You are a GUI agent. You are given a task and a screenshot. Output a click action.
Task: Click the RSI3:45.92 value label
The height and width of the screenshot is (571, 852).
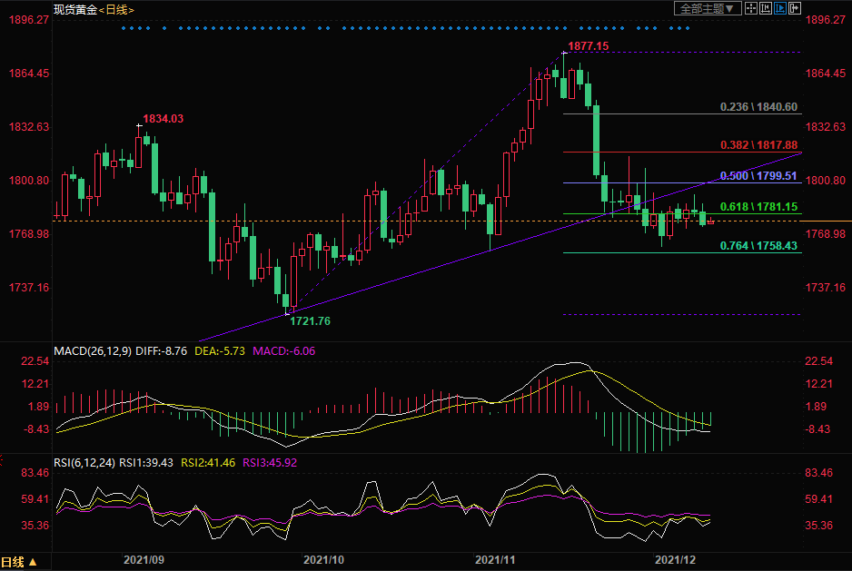pyautogui.click(x=270, y=462)
